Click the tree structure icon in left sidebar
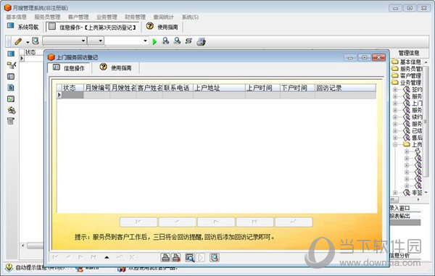 [12, 65]
